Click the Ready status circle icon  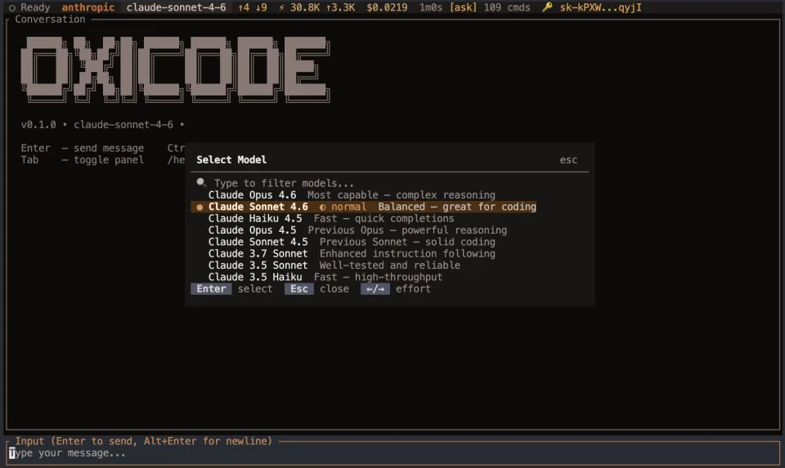point(12,8)
